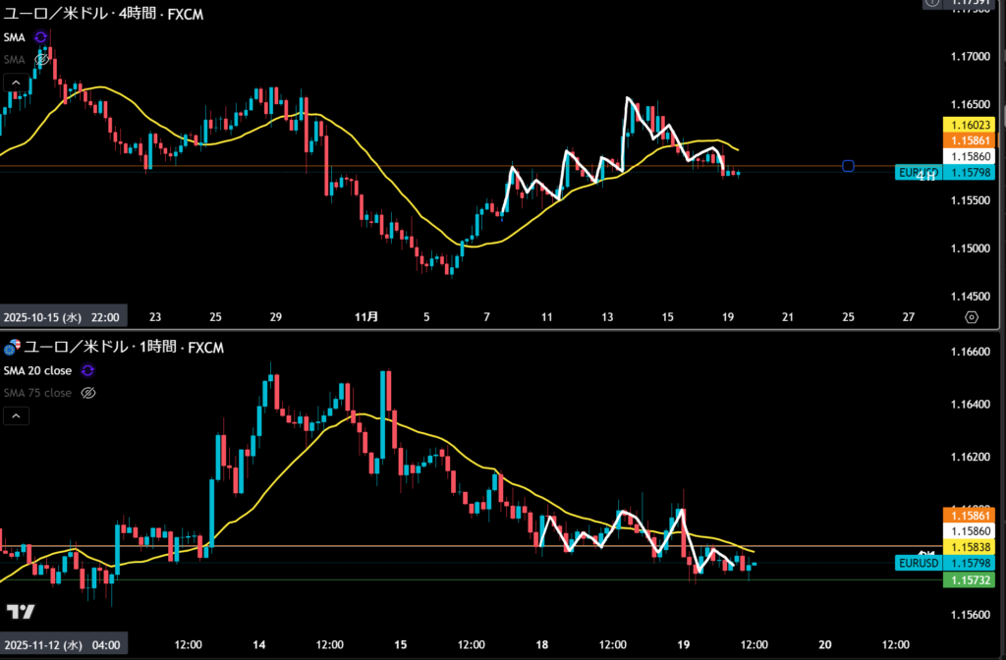Click the TradingView logo in lower chart

(21, 612)
